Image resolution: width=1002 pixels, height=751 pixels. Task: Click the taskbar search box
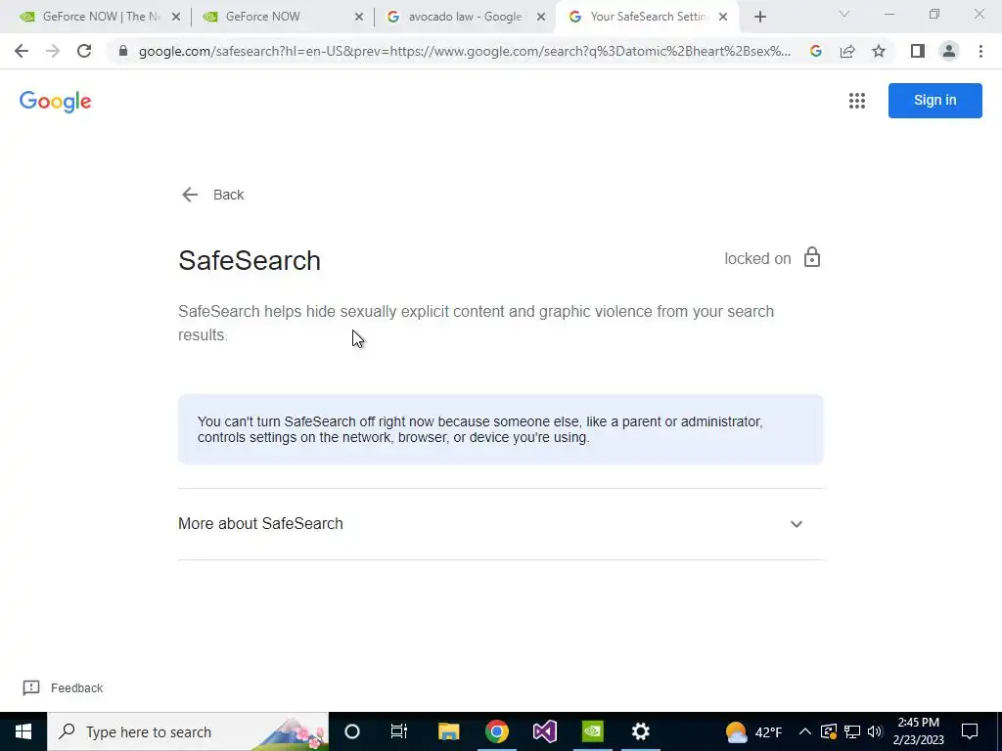point(188,731)
